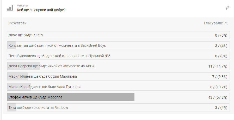Select the Деси Добрева ABBA option
Screen dimensions: 234x120
tap(118, 66)
